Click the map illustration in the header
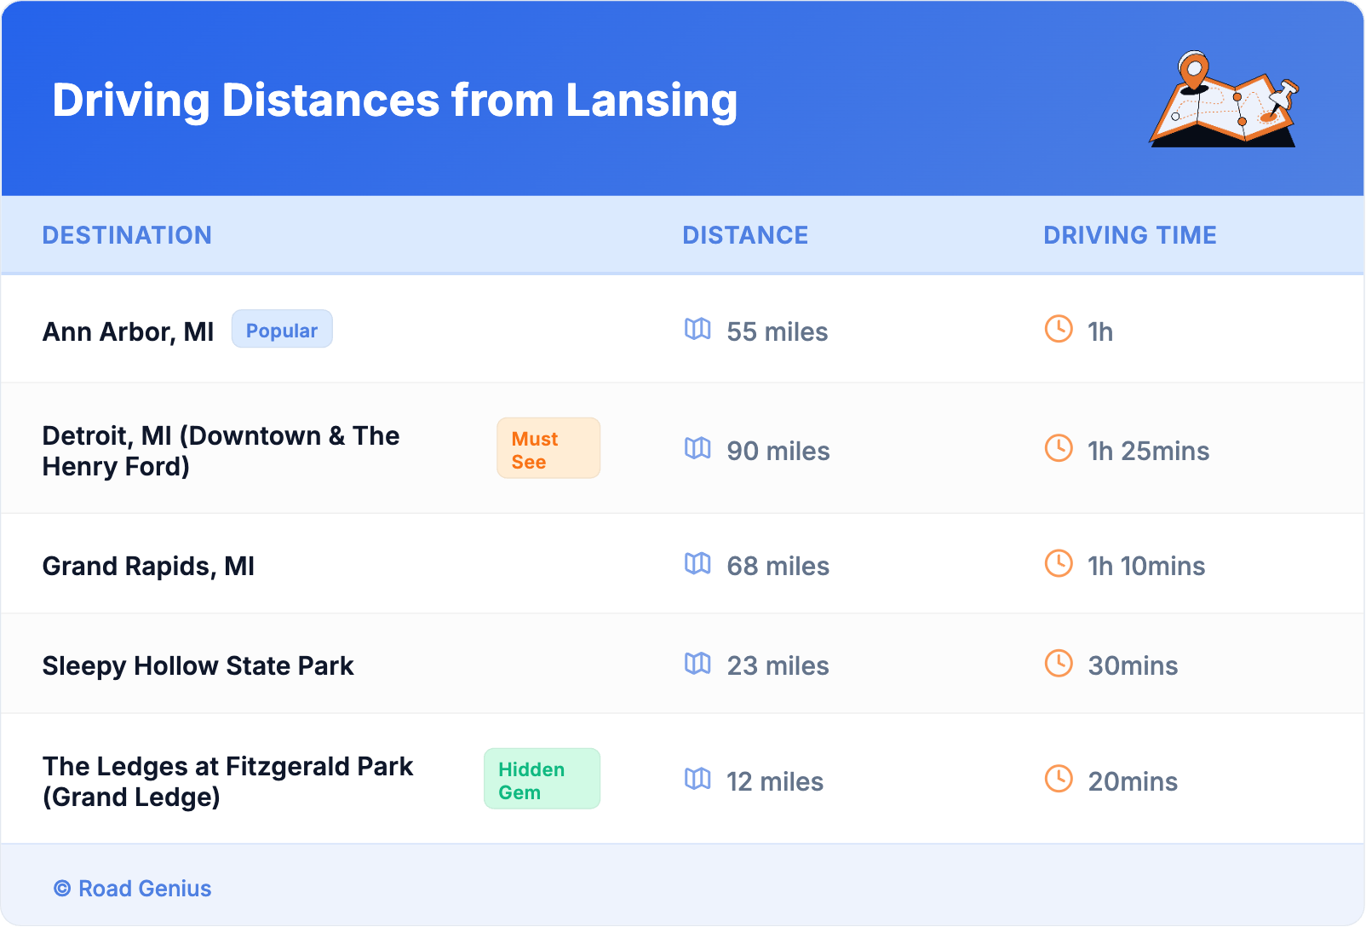This screenshot has width=1366, height=927. [1224, 100]
